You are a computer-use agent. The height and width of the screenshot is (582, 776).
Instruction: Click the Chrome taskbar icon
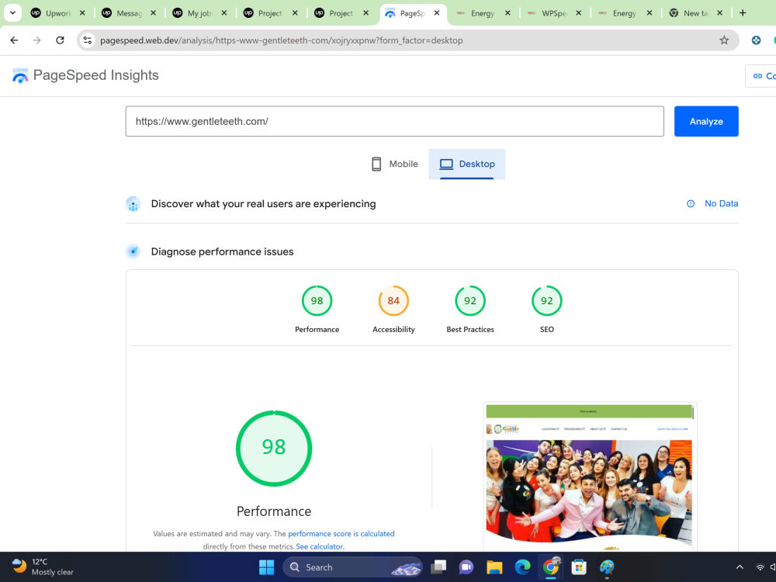pyautogui.click(x=551, y=567)
